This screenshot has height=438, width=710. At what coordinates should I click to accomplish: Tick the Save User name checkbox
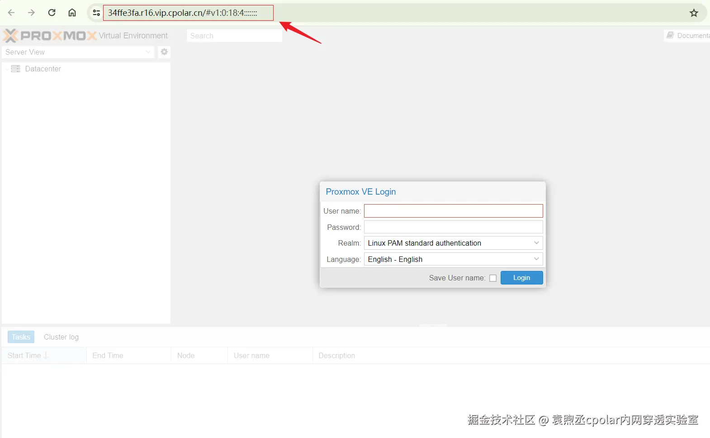493,278
